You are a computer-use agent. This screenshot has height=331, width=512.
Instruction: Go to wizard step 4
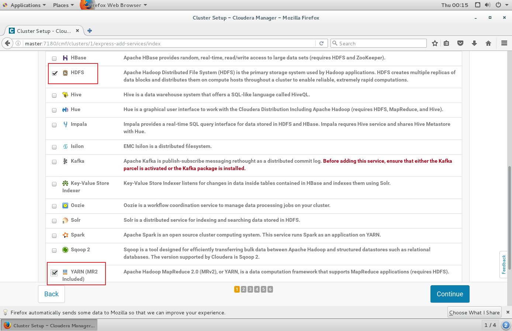click(257, 289)
